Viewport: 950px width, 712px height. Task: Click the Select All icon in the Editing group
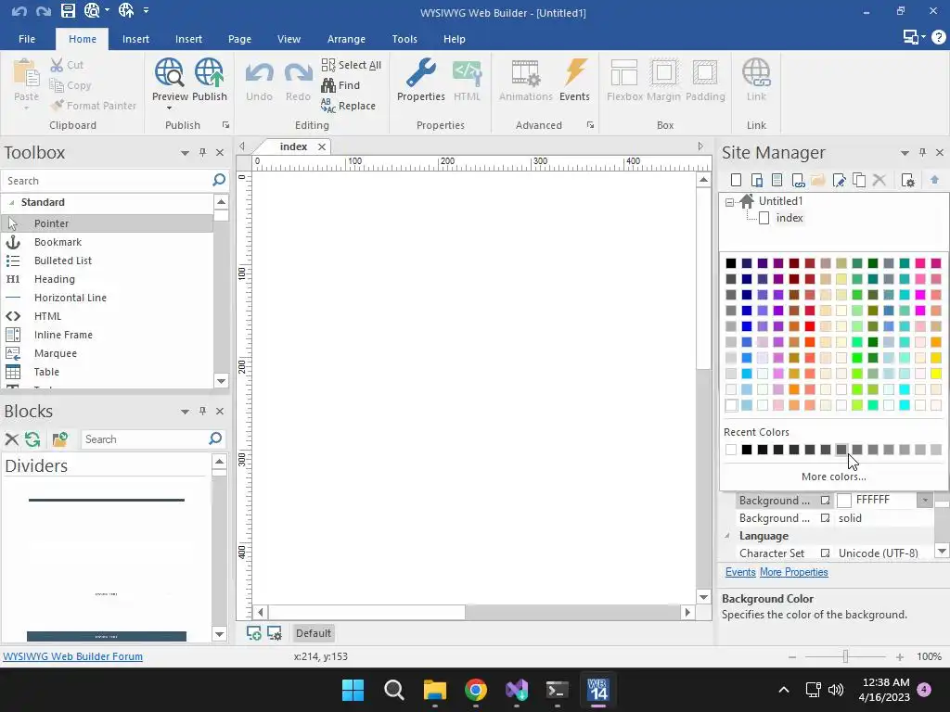(x=327, y=65)
